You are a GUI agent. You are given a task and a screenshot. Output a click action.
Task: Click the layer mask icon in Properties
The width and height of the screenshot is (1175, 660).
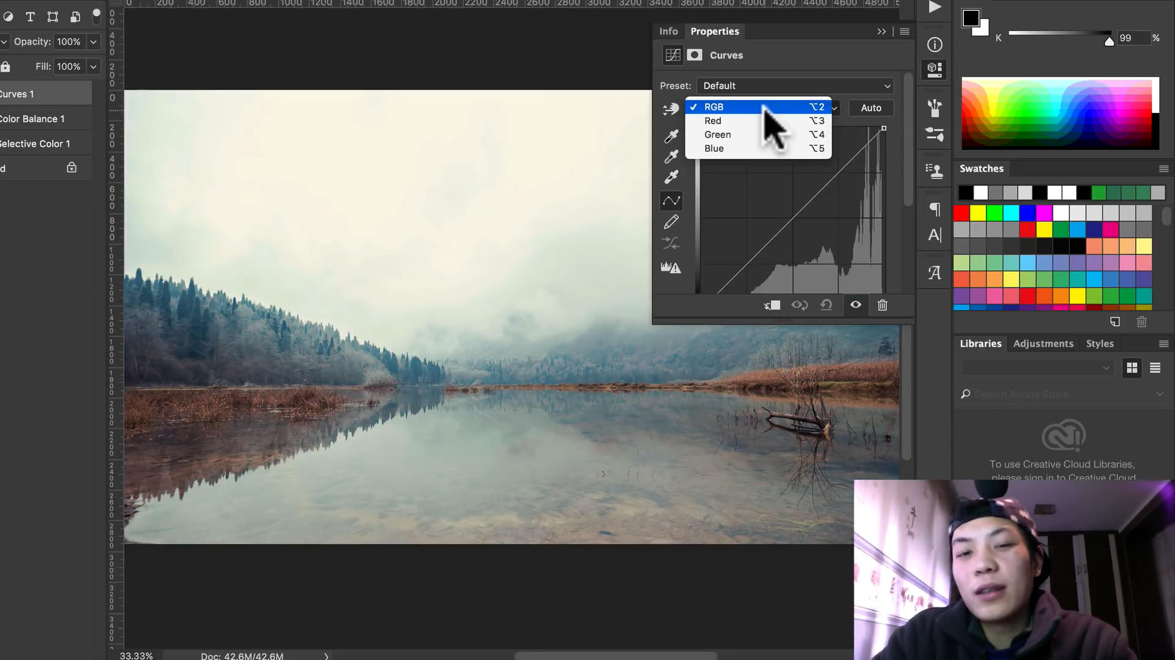[695, 55]
